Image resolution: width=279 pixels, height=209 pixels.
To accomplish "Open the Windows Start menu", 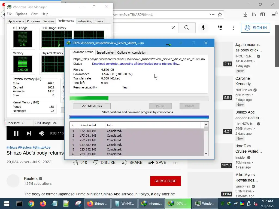I will click(x=7, y=204).
